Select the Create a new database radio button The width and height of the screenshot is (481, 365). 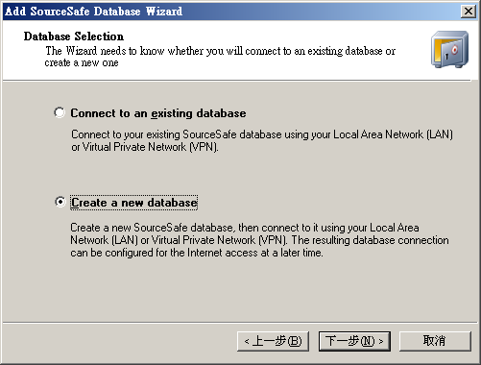[x=60, y=202]
